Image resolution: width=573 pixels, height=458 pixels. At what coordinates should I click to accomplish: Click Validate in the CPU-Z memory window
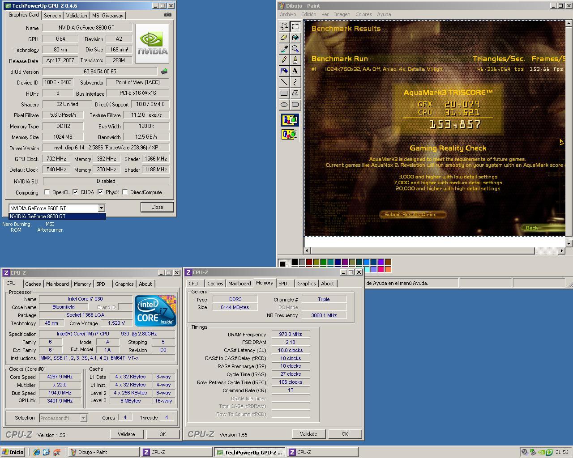point(308,434)
